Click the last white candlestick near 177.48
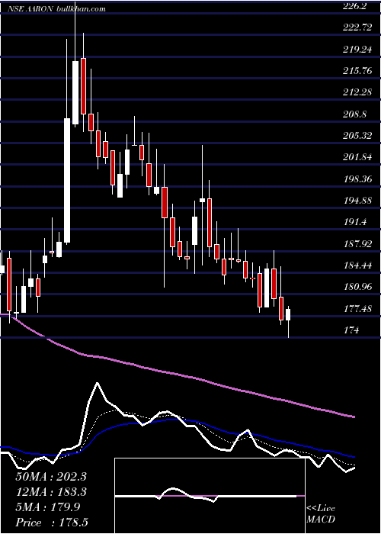The image size is (381, 534). pos(288,314)
